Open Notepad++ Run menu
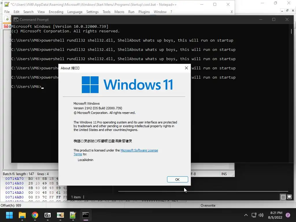The height and width of the screenshot is (222, 296). point(131,12)
